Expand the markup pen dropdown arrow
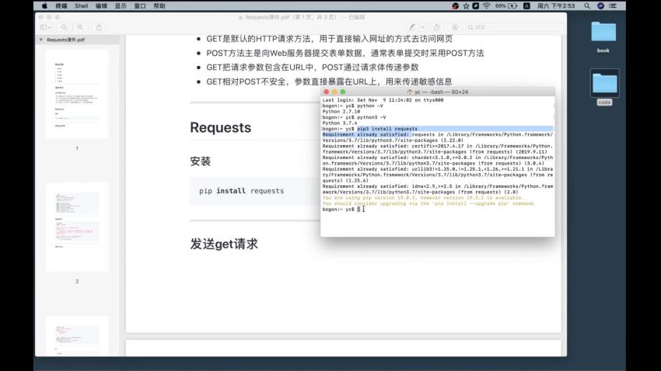Image resolution: width=661 pixels, height=371 pixels. point(423,27)
